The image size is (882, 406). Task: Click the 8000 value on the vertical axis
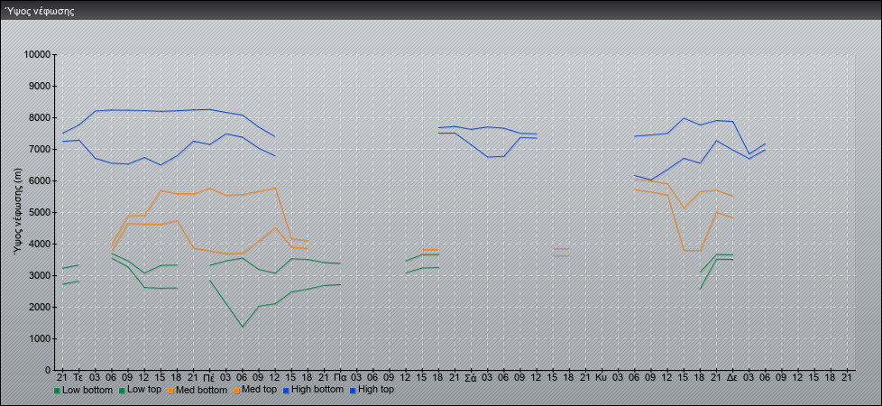tap(40, 117)
